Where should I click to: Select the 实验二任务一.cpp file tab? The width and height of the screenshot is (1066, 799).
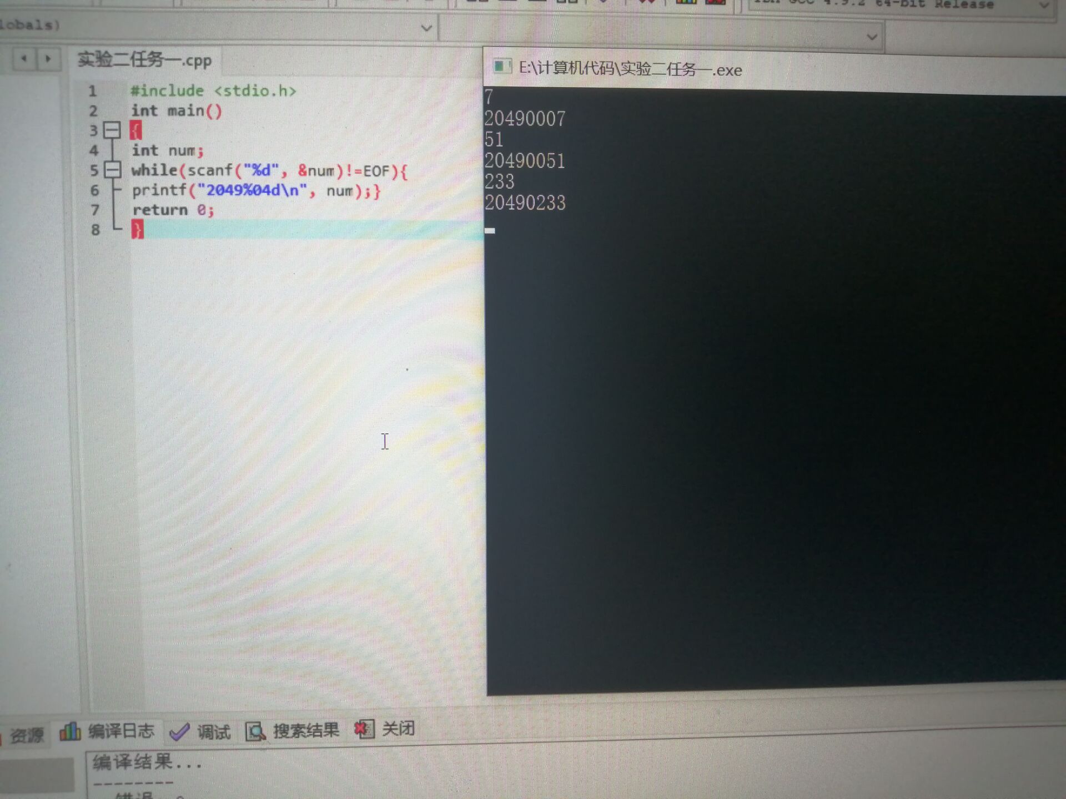click(x=145, y=60)
